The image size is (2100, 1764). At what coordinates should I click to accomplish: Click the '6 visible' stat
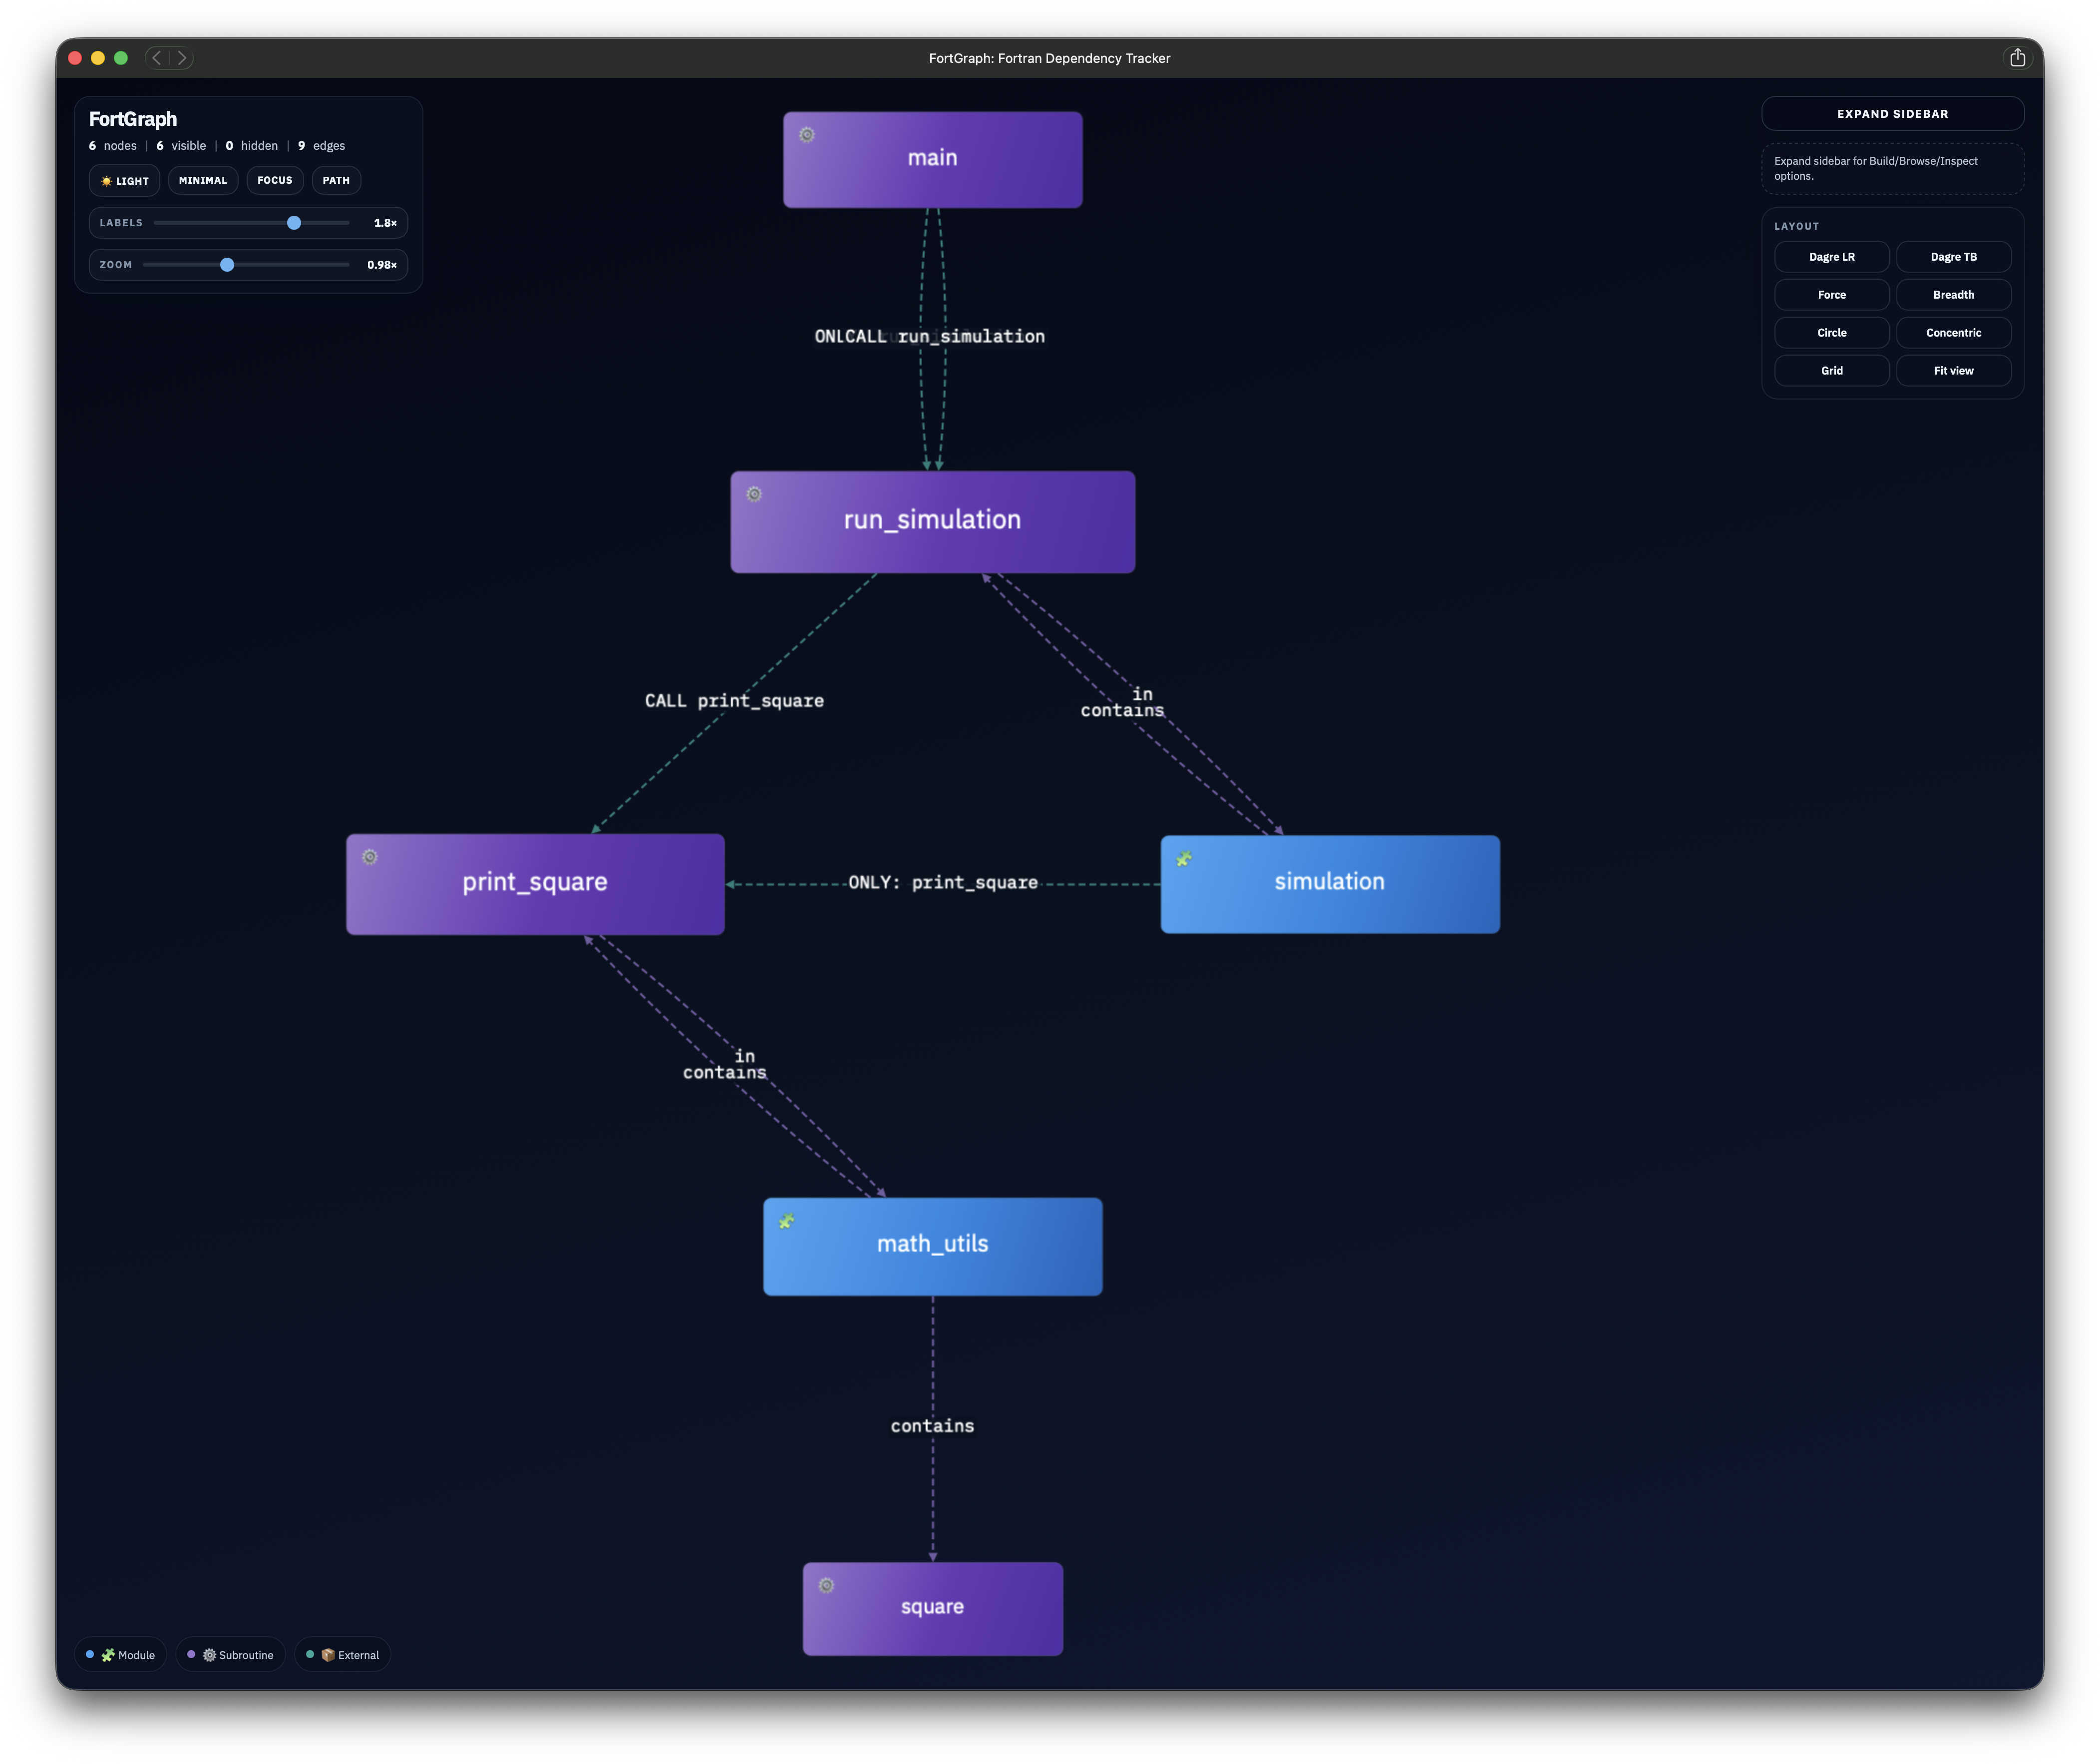[x=181, y=146]
